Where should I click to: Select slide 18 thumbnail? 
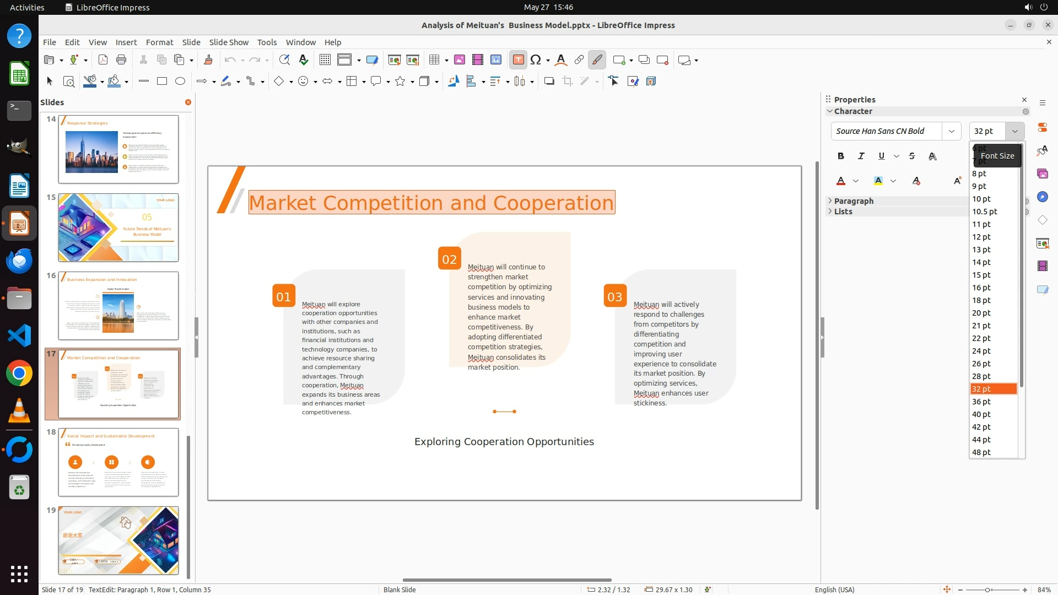[118, 462]
